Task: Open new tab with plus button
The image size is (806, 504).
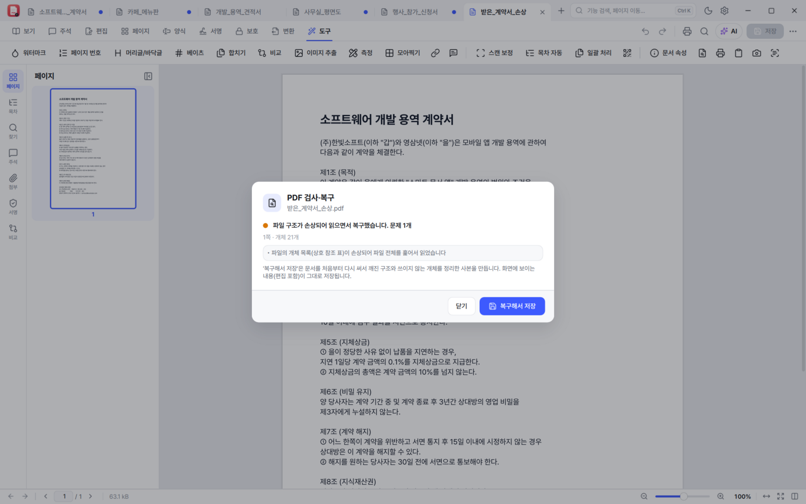Action: tap(561, 11)
